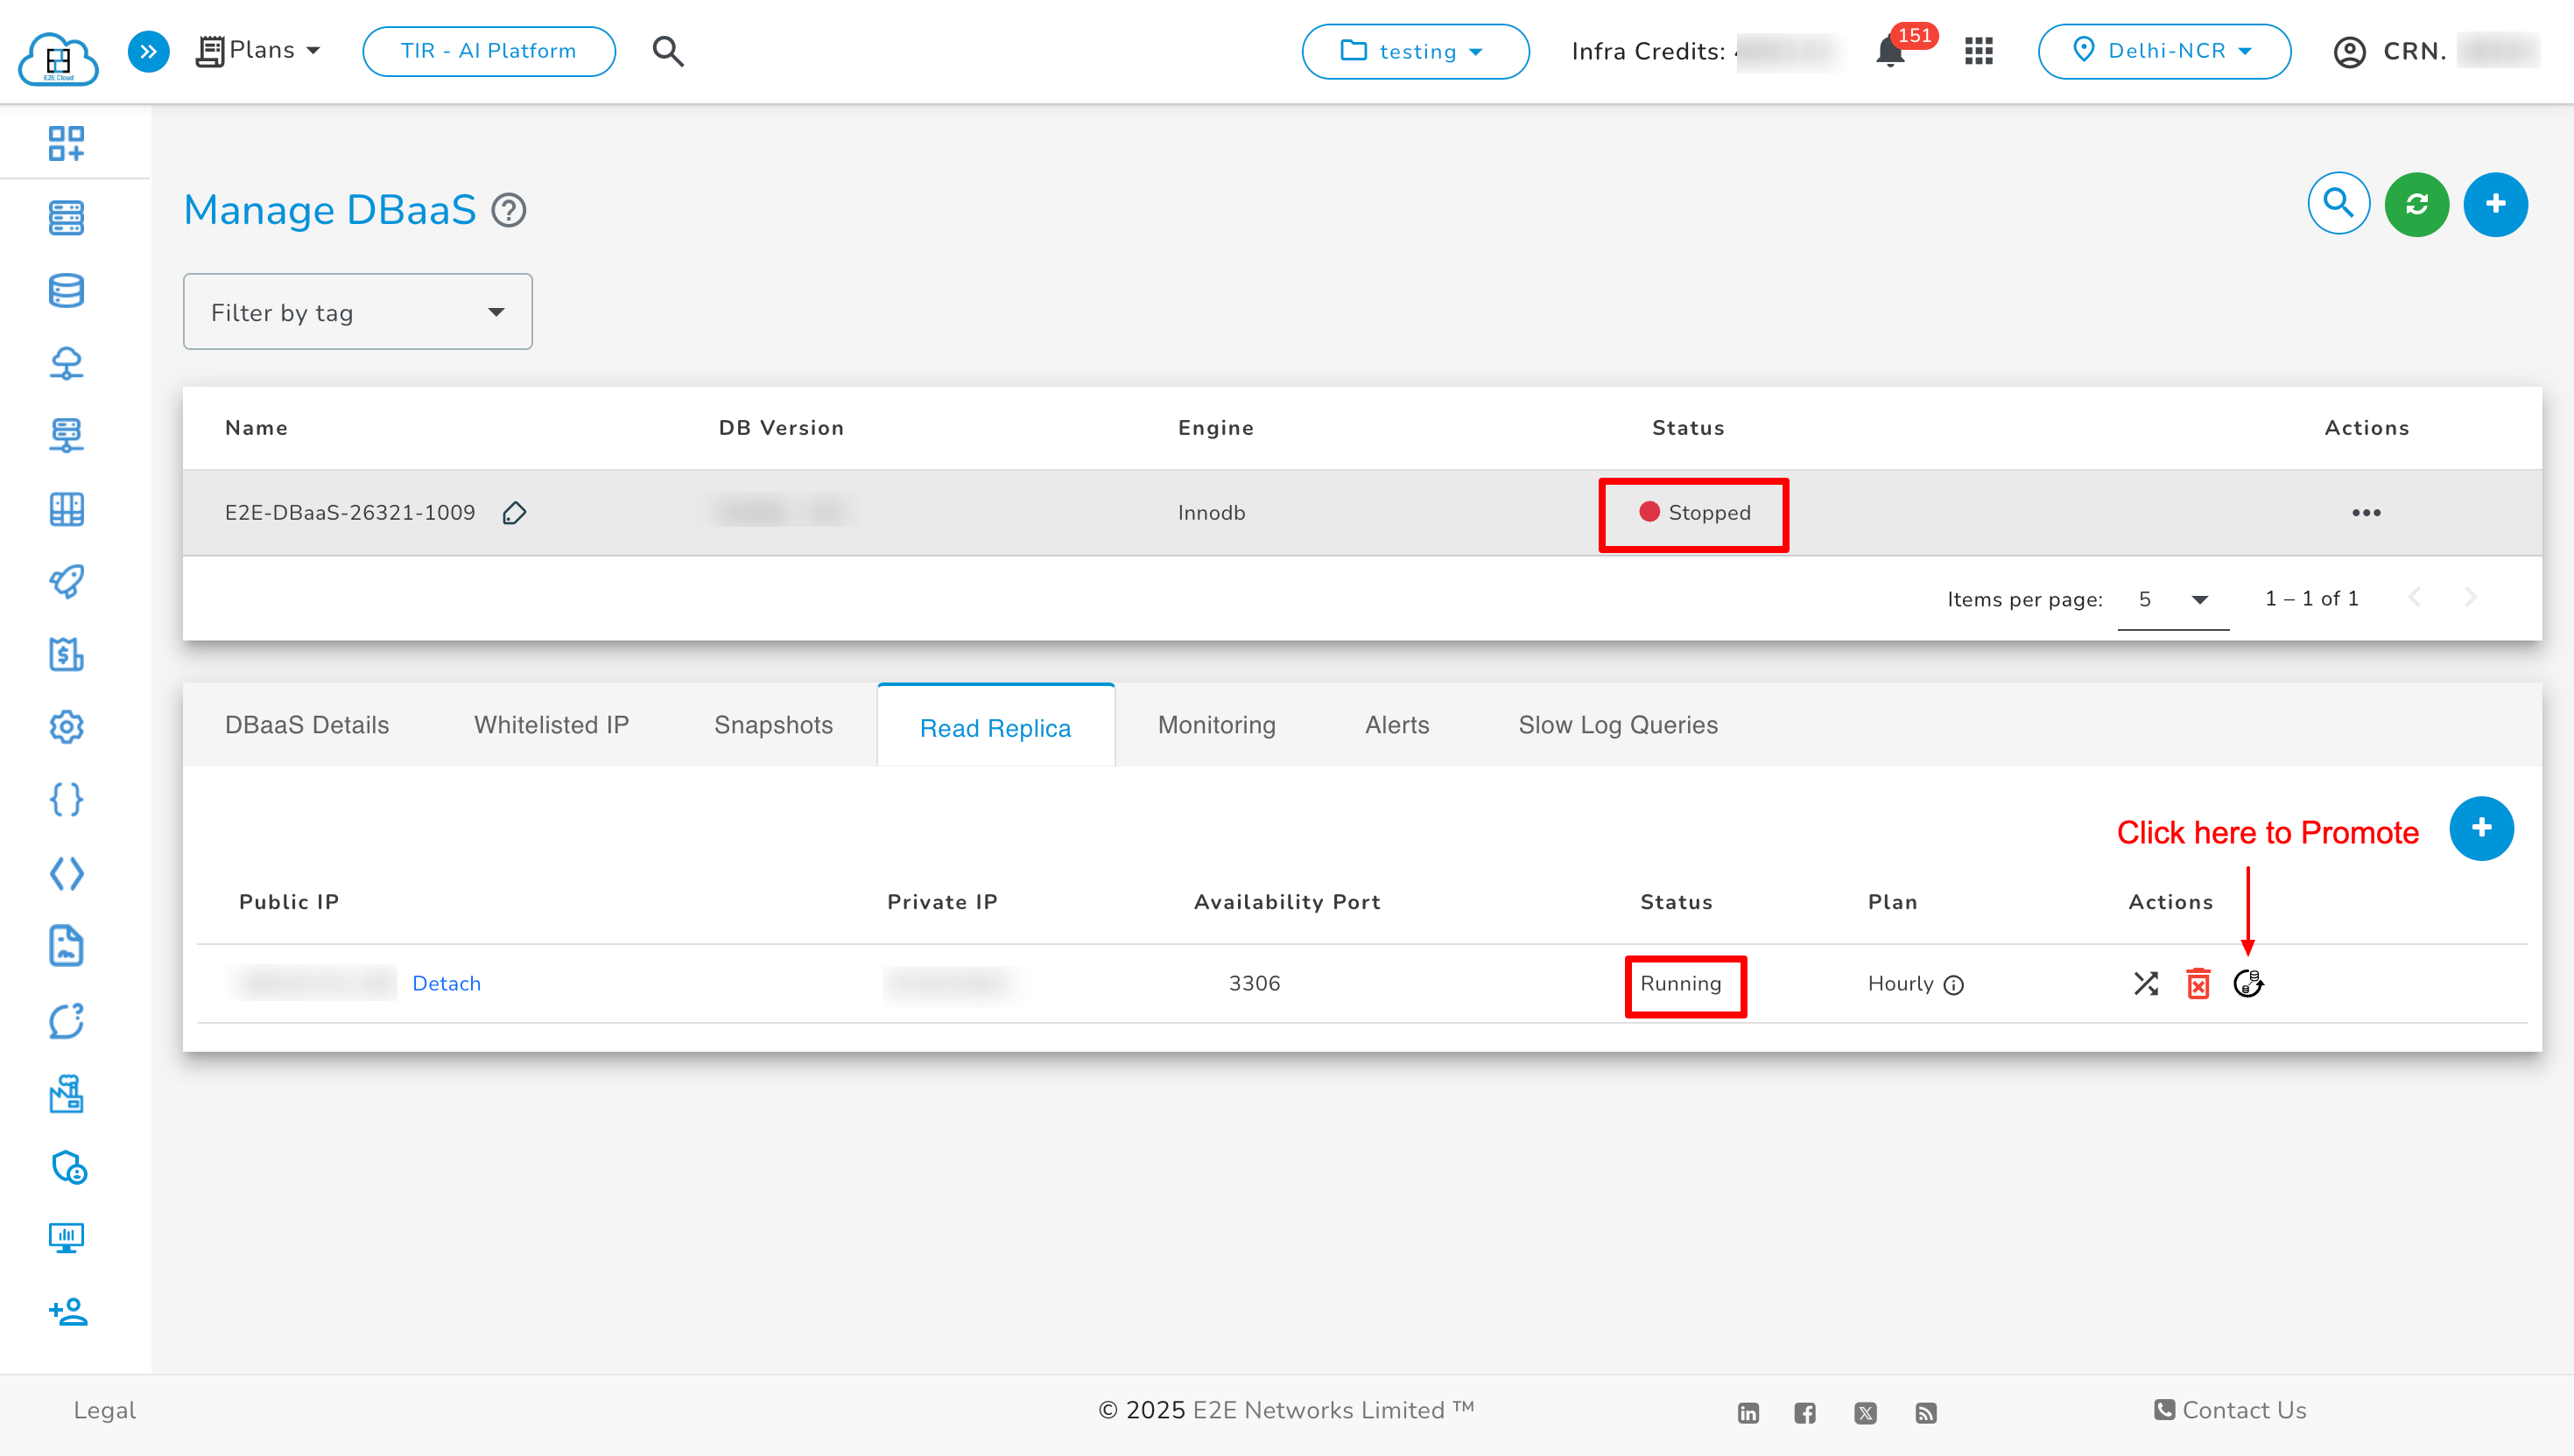2574x1456 pixels.
Task: Expand the Filter by tag dropdown
Action: [357, 311]
